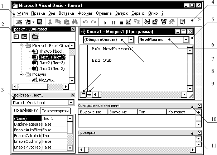217x155 pixels.
Task: Open the Вставка menu
Action: point(66,13)
